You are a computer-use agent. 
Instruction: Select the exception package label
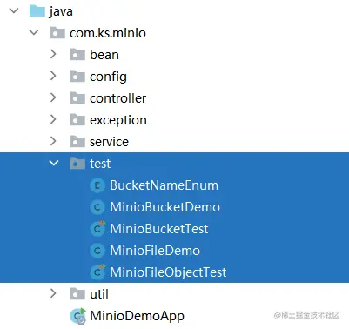[x=118, y=120]
